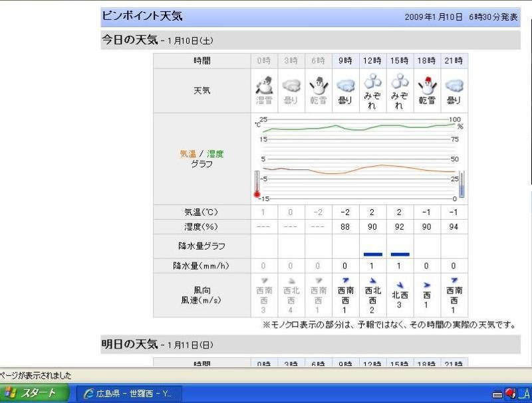Switch to the 広島県 - 世羅西 taskbar window
Screen dimensions: 532x403
tap(128, 394)
